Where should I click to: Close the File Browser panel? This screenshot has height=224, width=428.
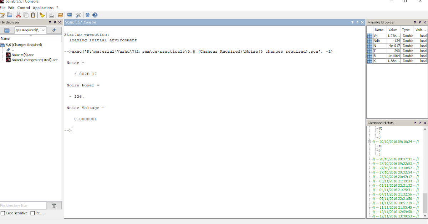[60, 22]
